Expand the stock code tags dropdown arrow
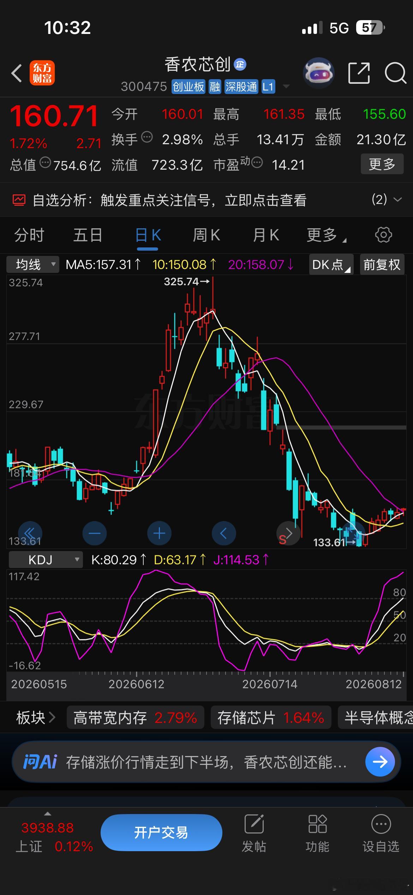 click(286, 86)
